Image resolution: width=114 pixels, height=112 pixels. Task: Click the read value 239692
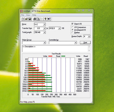click(x=86, y=75)
